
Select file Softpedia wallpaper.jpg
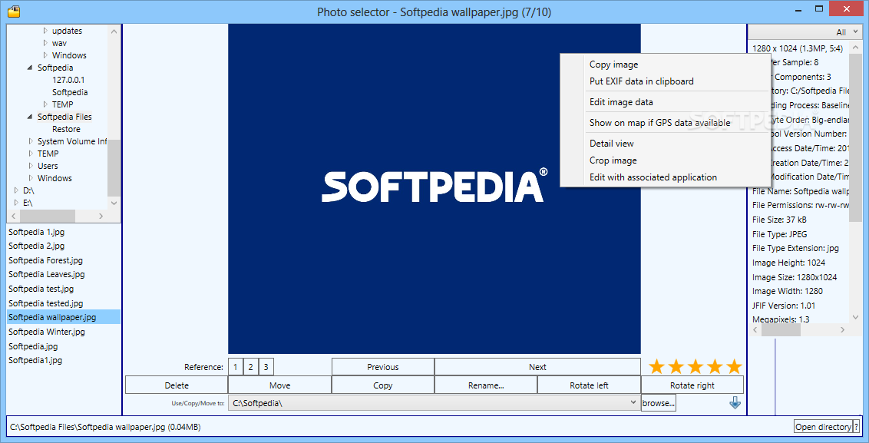tap(64, 317)
